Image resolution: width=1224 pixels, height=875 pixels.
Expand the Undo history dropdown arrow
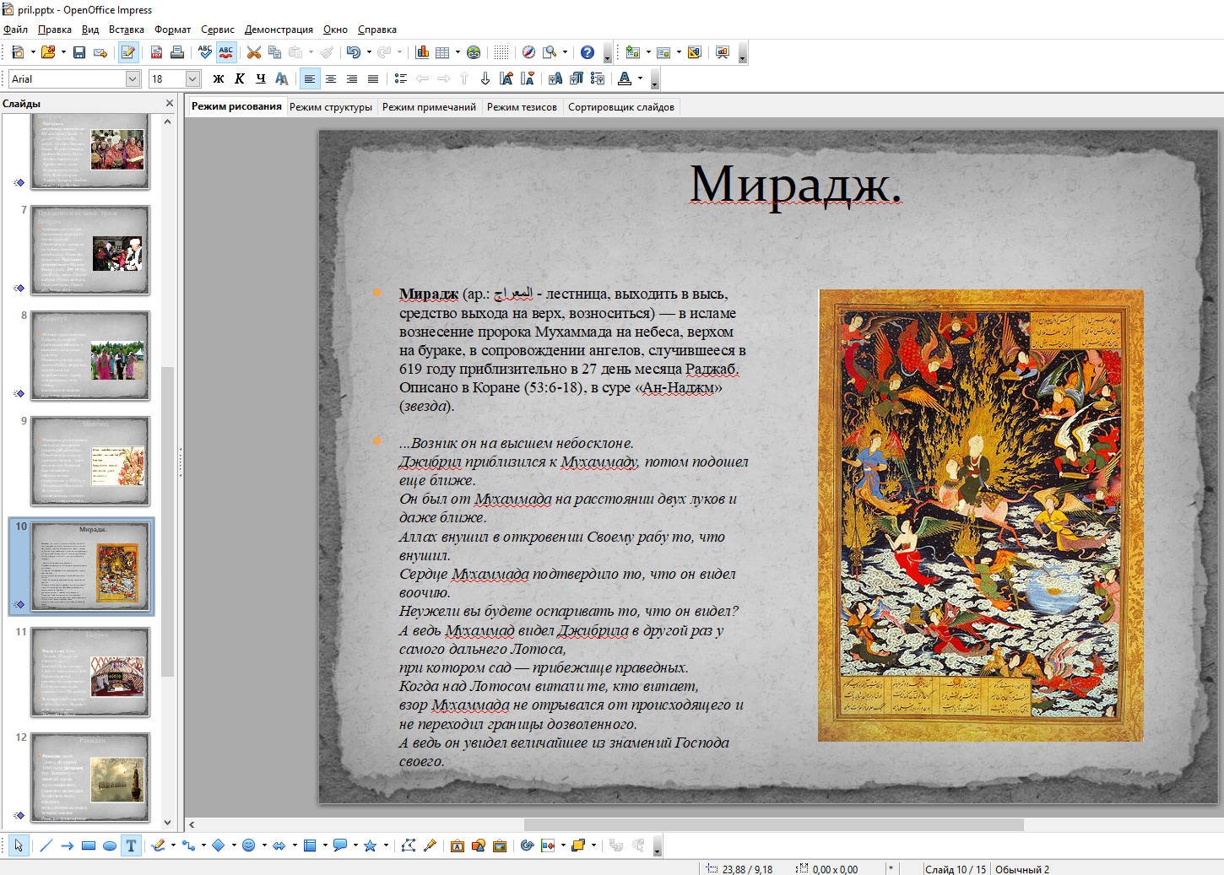(x=369, y=52)
